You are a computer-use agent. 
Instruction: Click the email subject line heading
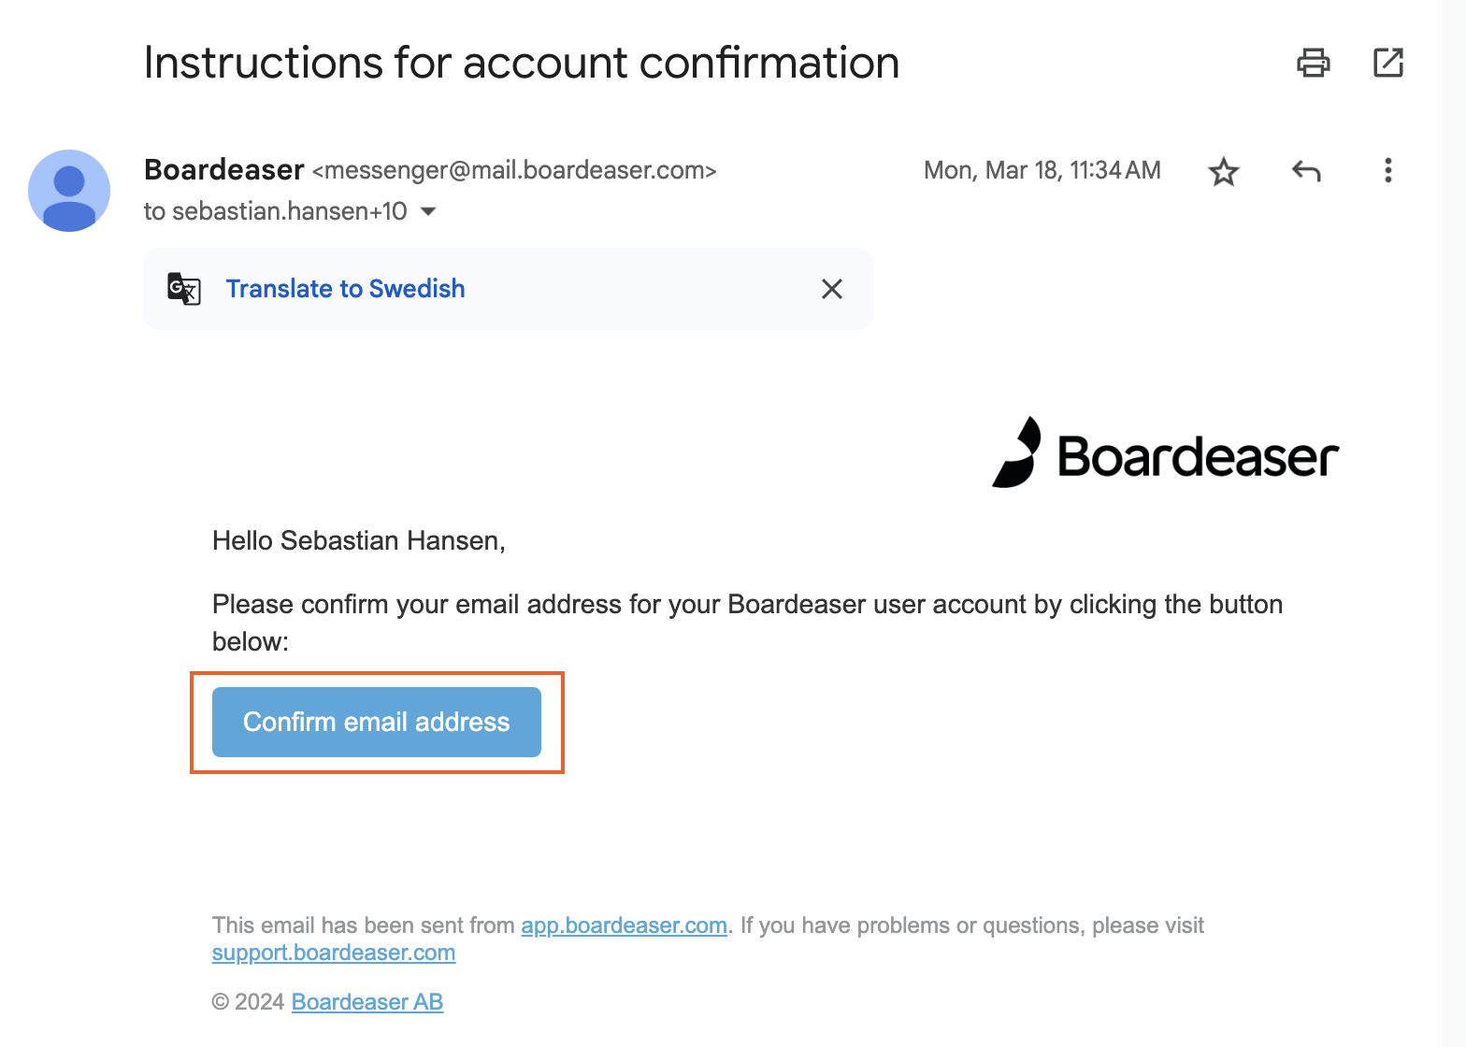point(522,63)
